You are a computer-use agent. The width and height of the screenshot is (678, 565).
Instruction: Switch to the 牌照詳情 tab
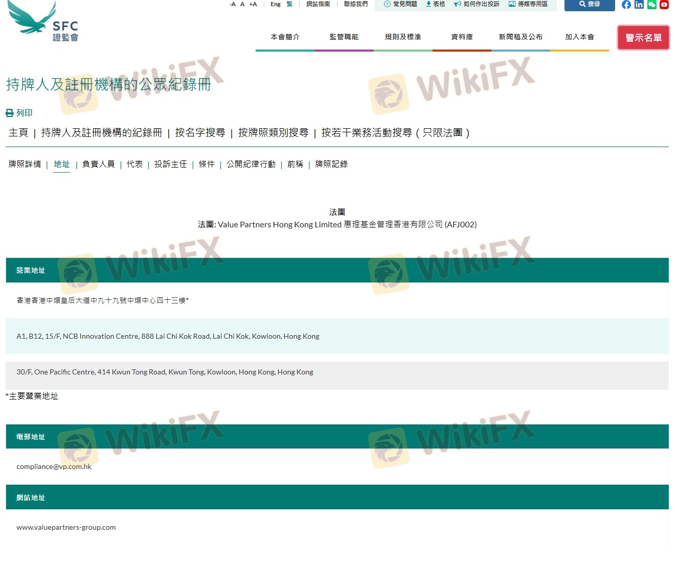click(25, 164)
